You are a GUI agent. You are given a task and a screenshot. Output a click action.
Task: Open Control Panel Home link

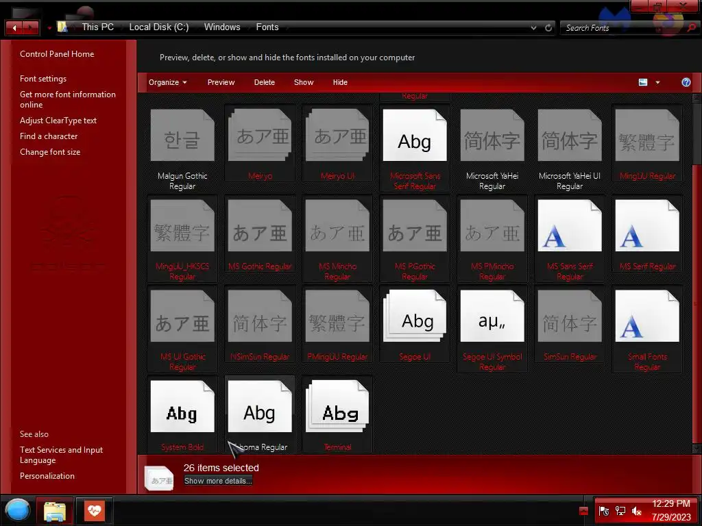[57, 54]
